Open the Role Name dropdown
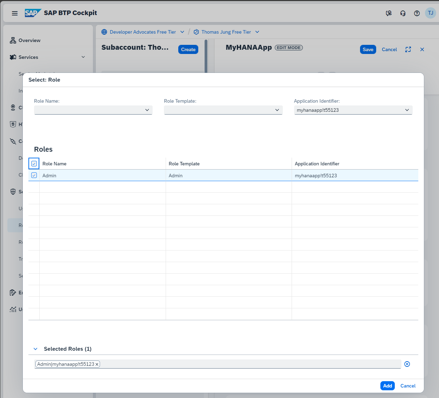439x398 pixels. (147, 110)
